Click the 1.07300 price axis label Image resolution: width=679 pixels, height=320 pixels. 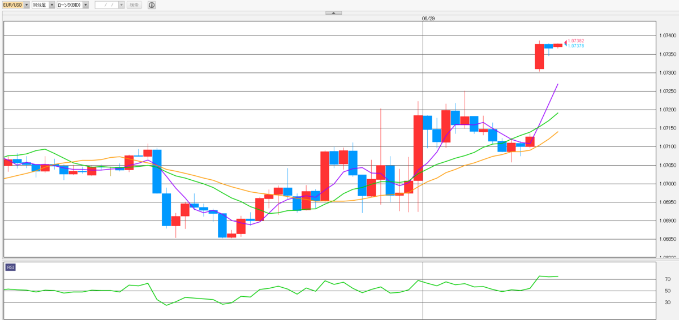[668, 73]
